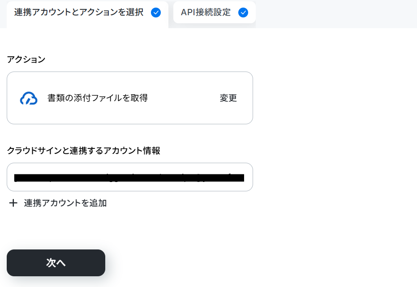Click empty space right of 変更 in the card
This screenshot has width=417, height=287.
coord(245,98)
